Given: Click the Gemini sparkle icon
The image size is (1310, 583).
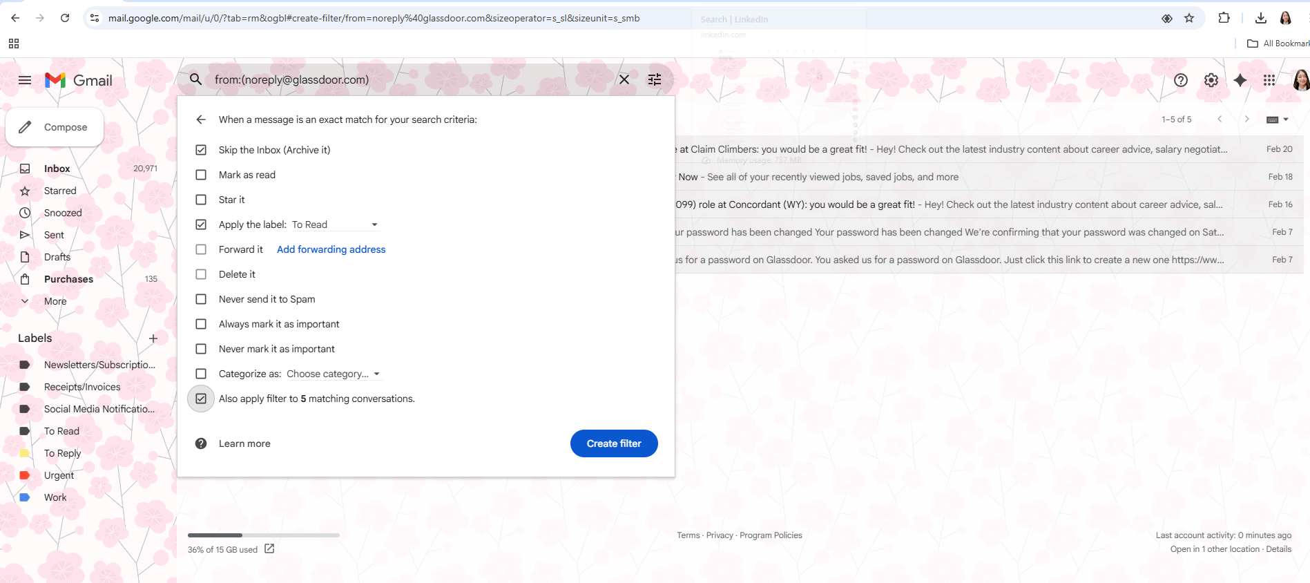Looking at the screenshot, I should [1240, 80].
